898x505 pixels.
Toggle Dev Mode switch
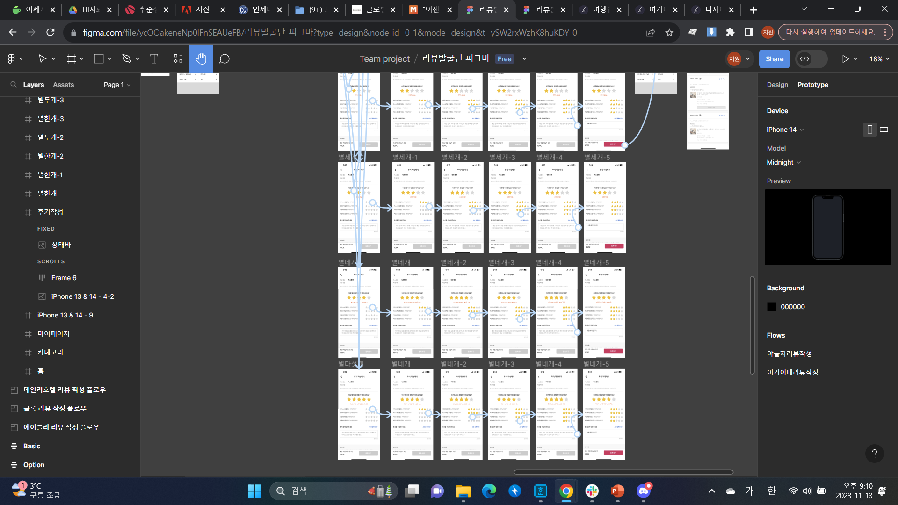[811, 59]
